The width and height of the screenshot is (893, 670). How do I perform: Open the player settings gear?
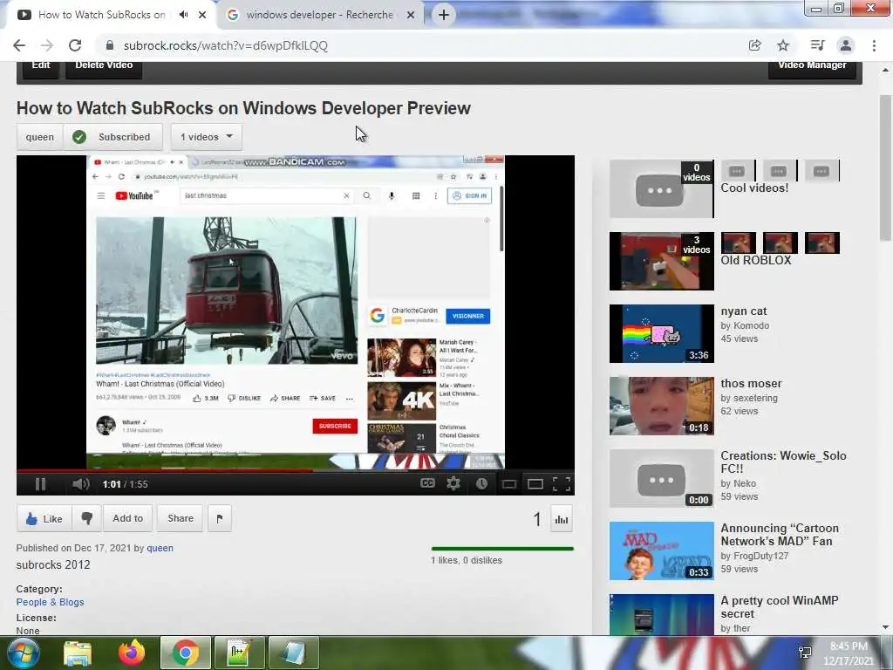click(453, 483)
